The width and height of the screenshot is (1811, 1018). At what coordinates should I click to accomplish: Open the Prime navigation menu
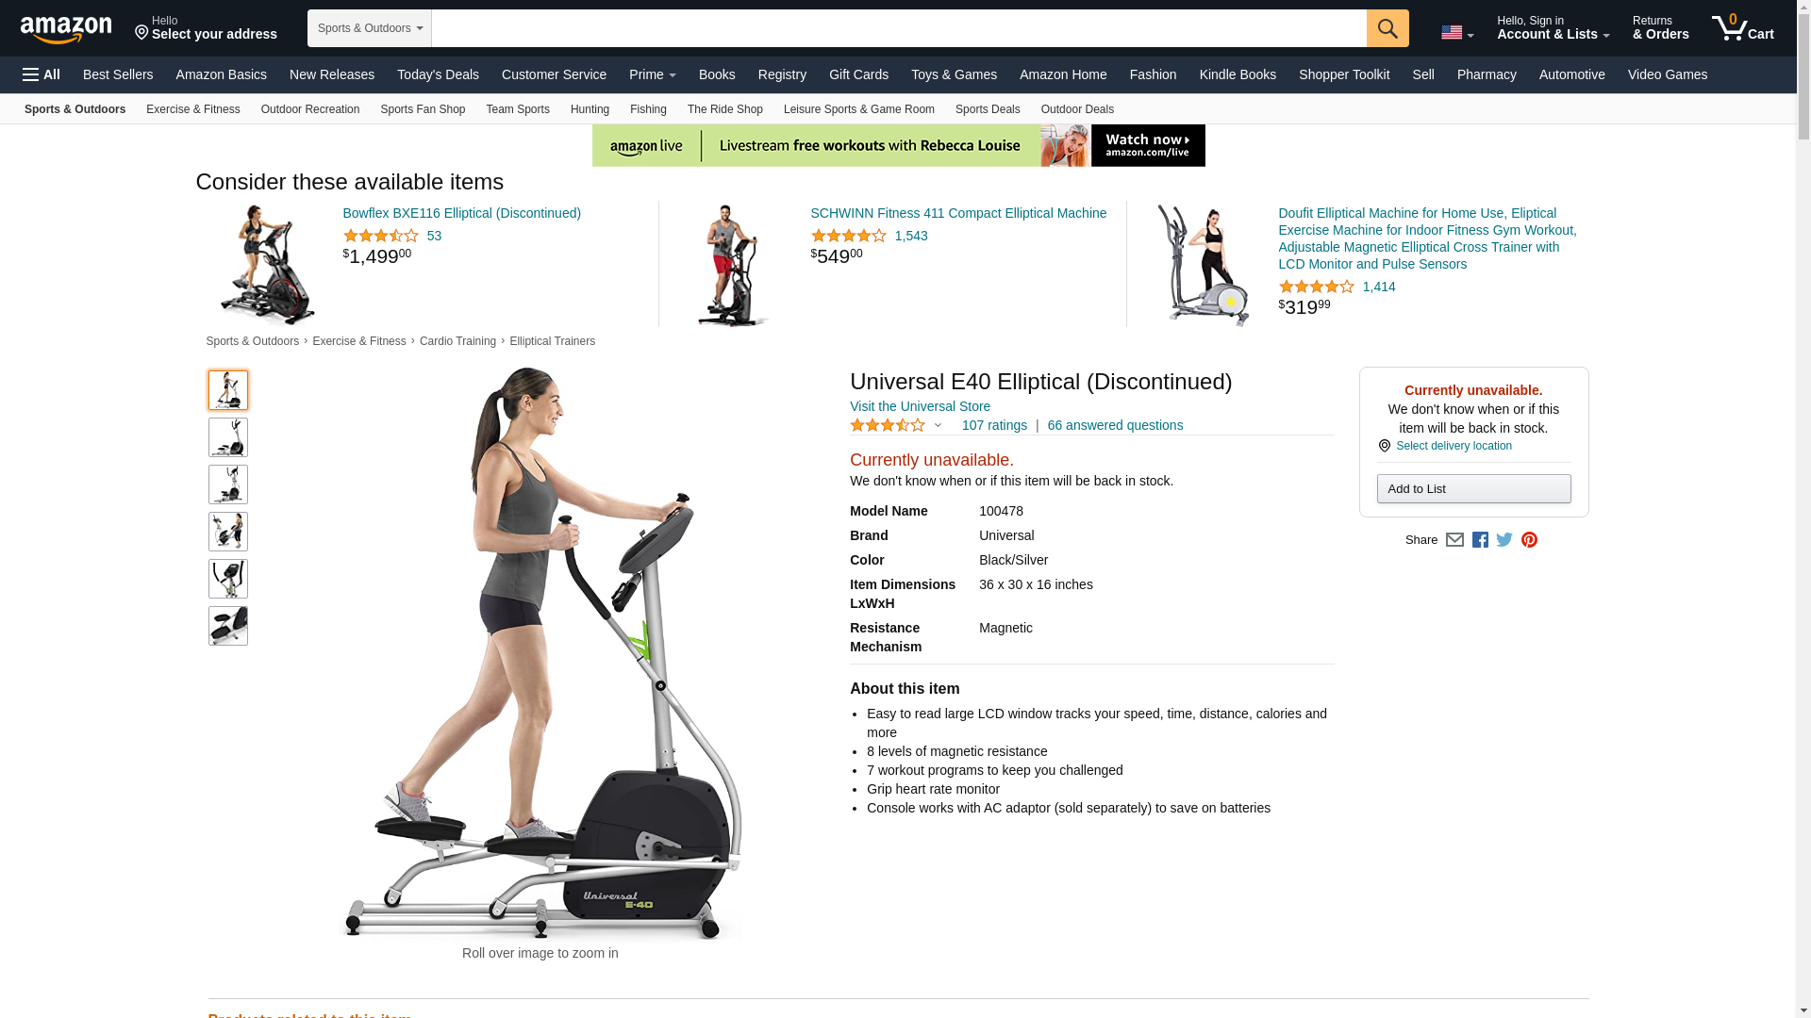click(653, 74)
